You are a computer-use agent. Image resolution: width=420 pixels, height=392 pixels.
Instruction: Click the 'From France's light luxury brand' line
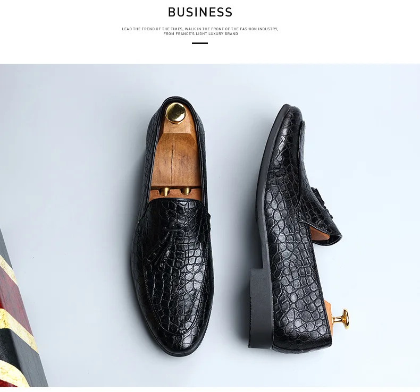(x=200, y=34)
